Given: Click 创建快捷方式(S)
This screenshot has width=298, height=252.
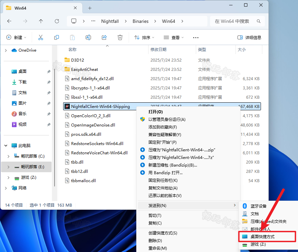Looking at the screenshot, I should (x=163, y=233).
